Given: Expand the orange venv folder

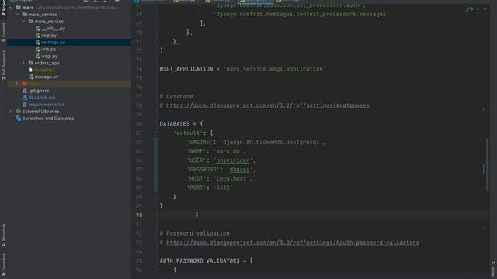Looking at the screenshot, I should (17, 84).
